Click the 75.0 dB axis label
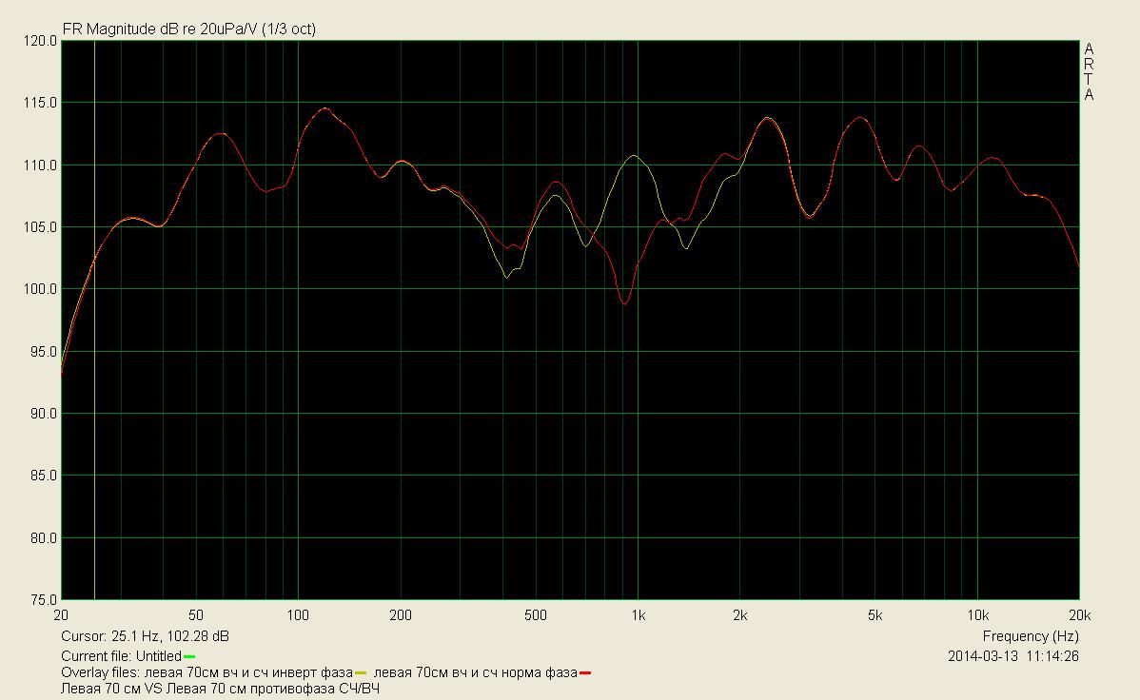1140x700 pixels. click(x=39, y=600)
